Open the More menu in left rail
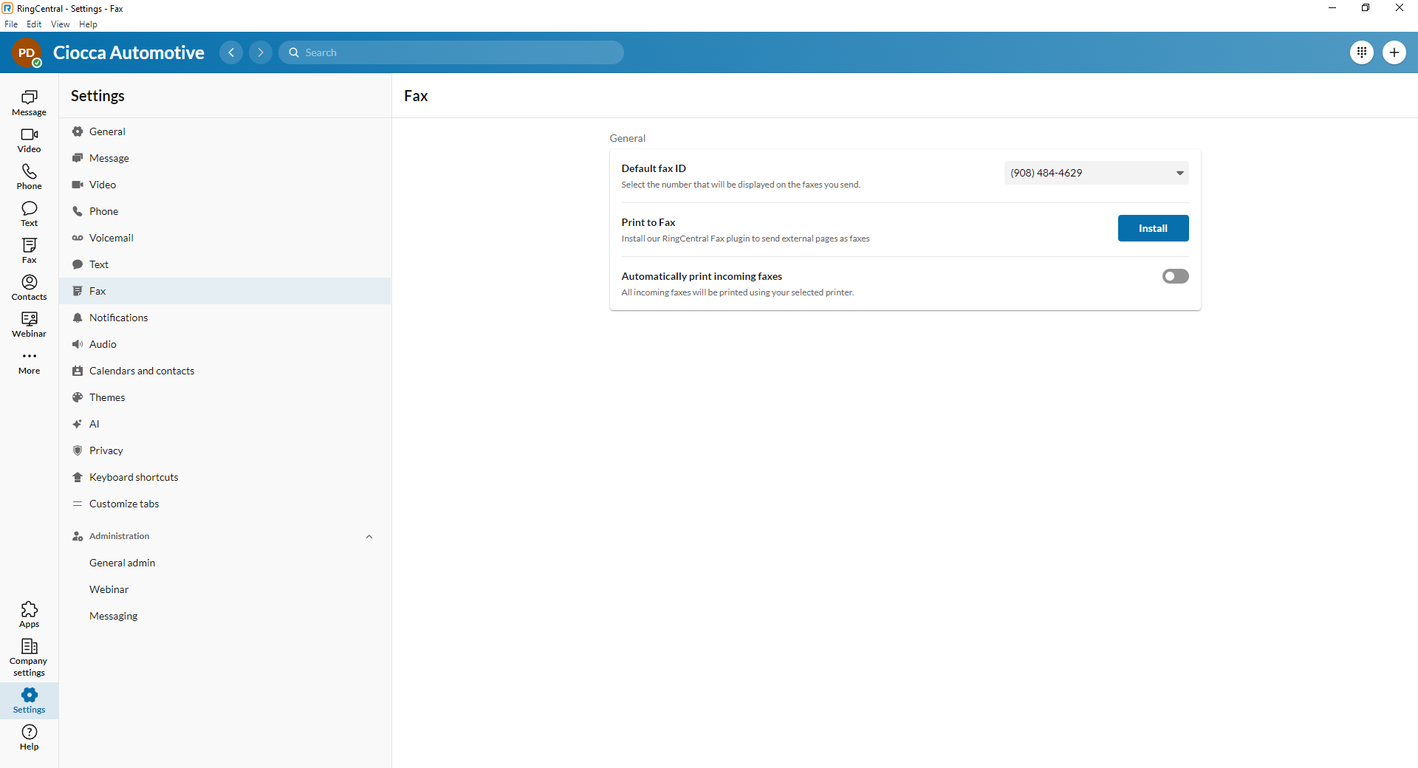Viewport: 1418px width, 768px height. [29, 362]
